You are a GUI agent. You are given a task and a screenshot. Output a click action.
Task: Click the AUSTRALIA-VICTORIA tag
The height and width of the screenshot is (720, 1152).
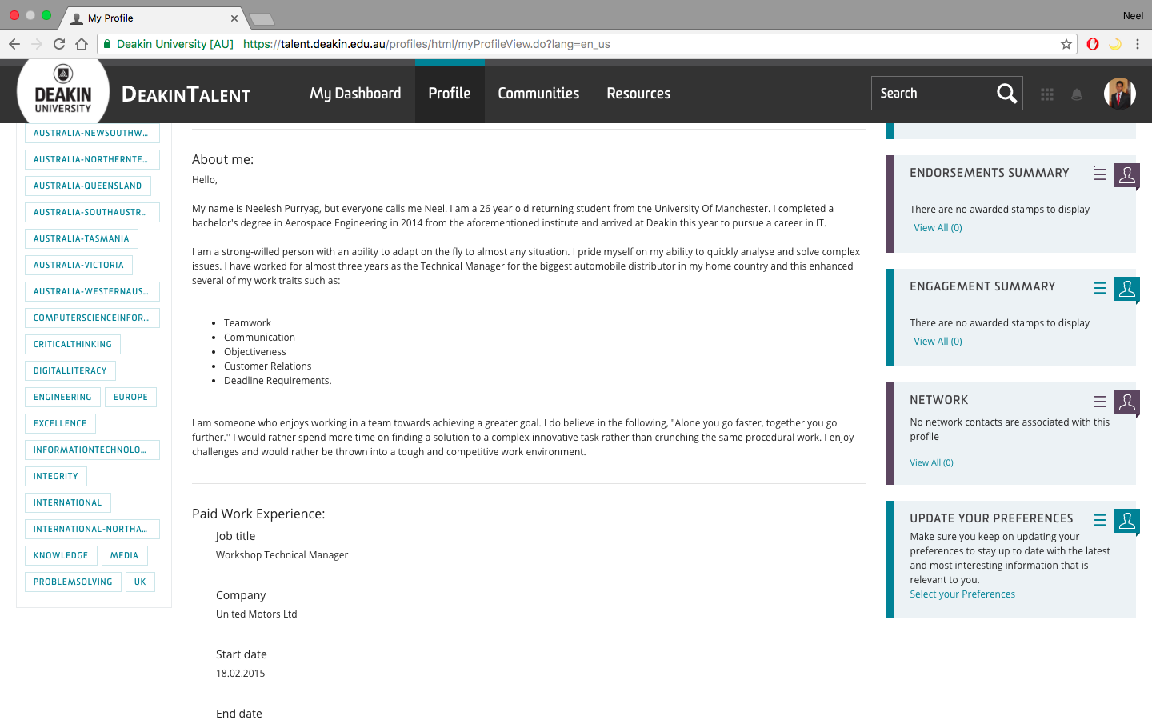[x=78, y=265]
